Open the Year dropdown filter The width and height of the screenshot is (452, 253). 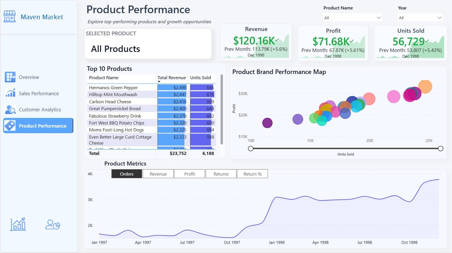[x=420, y=17]
